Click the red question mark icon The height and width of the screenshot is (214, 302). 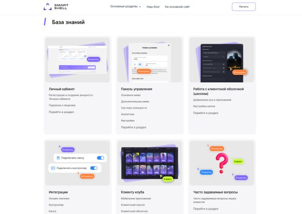point(221,163)
